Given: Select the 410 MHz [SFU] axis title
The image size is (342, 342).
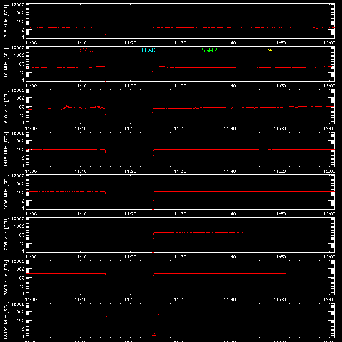Looking at the screenshot, I should click(x=6, y=64).
